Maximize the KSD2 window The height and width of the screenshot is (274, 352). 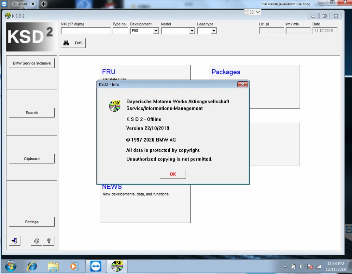pos(325,16)
